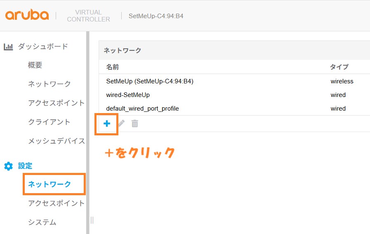Open メッシュデバイス in the sidebar

tap(56, 141)
